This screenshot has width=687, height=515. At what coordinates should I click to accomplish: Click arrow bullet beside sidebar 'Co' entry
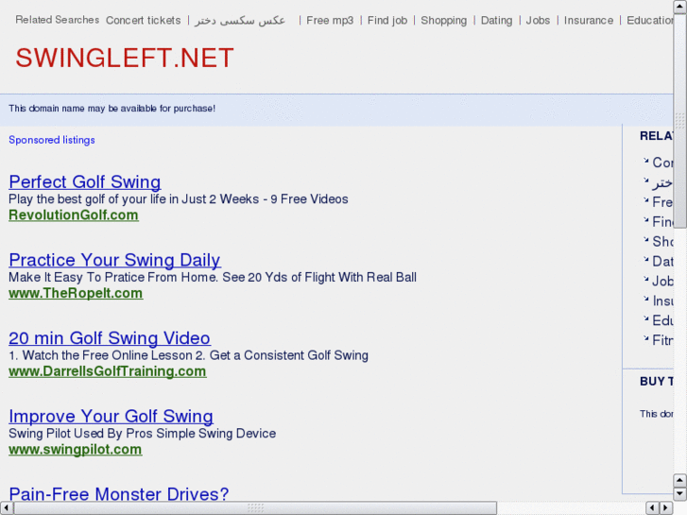(645, 161)
